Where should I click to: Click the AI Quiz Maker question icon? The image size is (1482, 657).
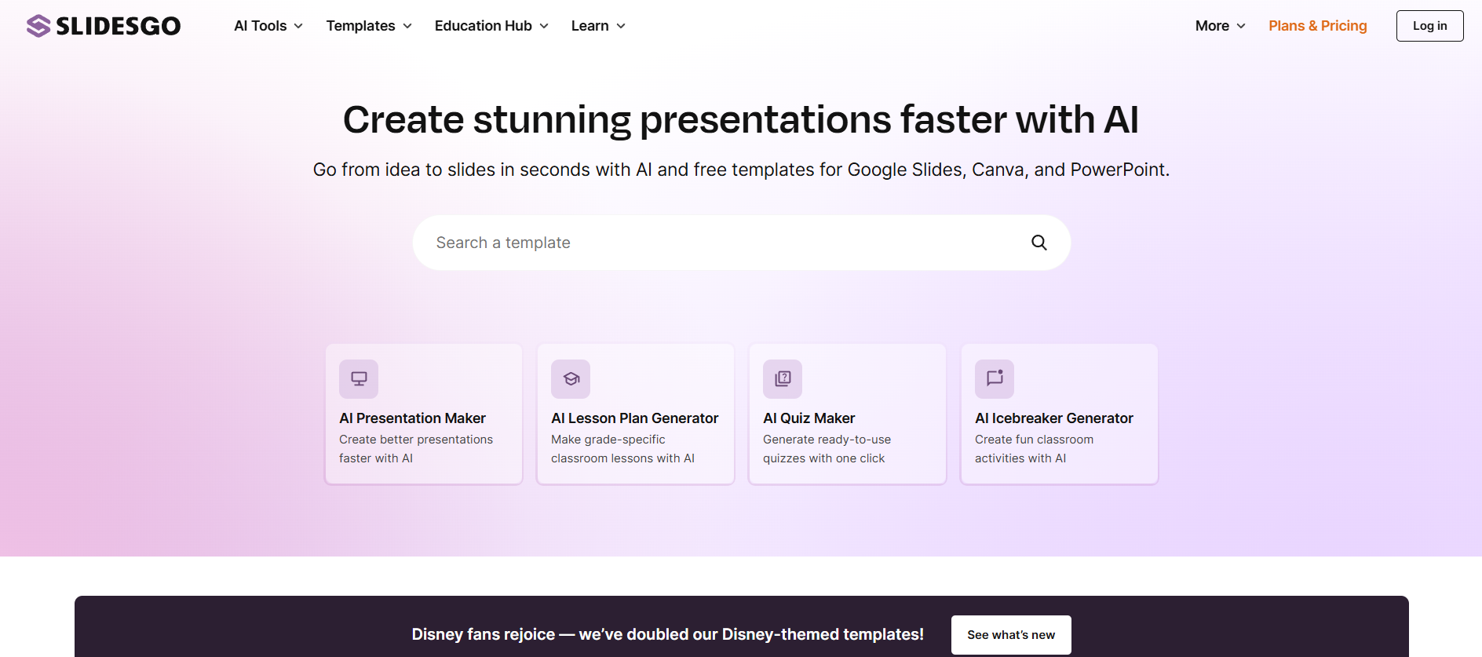coord(783,379)
